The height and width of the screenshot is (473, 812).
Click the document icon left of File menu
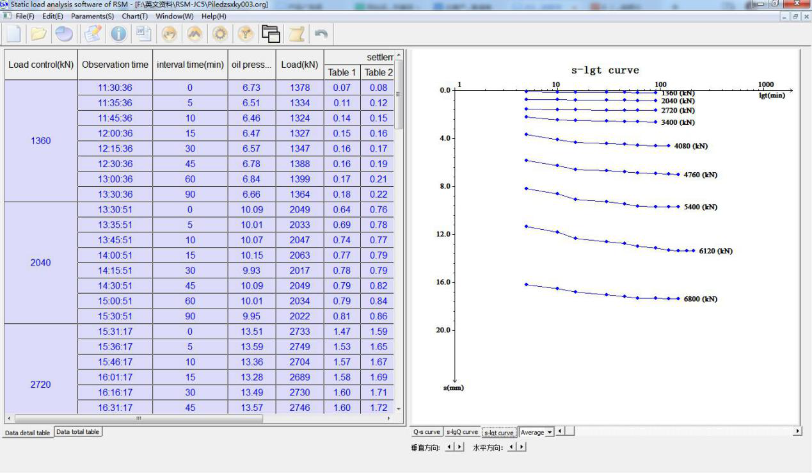pos(7,16)
